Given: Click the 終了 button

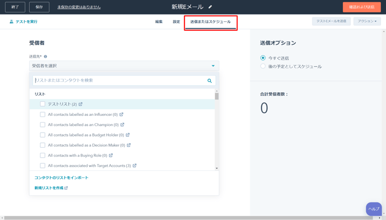Looking at the screenshot, I should 15,7.
